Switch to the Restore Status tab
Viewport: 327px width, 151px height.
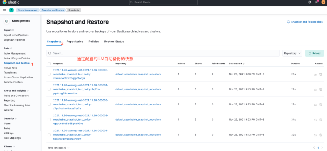(x=114, y=42)
